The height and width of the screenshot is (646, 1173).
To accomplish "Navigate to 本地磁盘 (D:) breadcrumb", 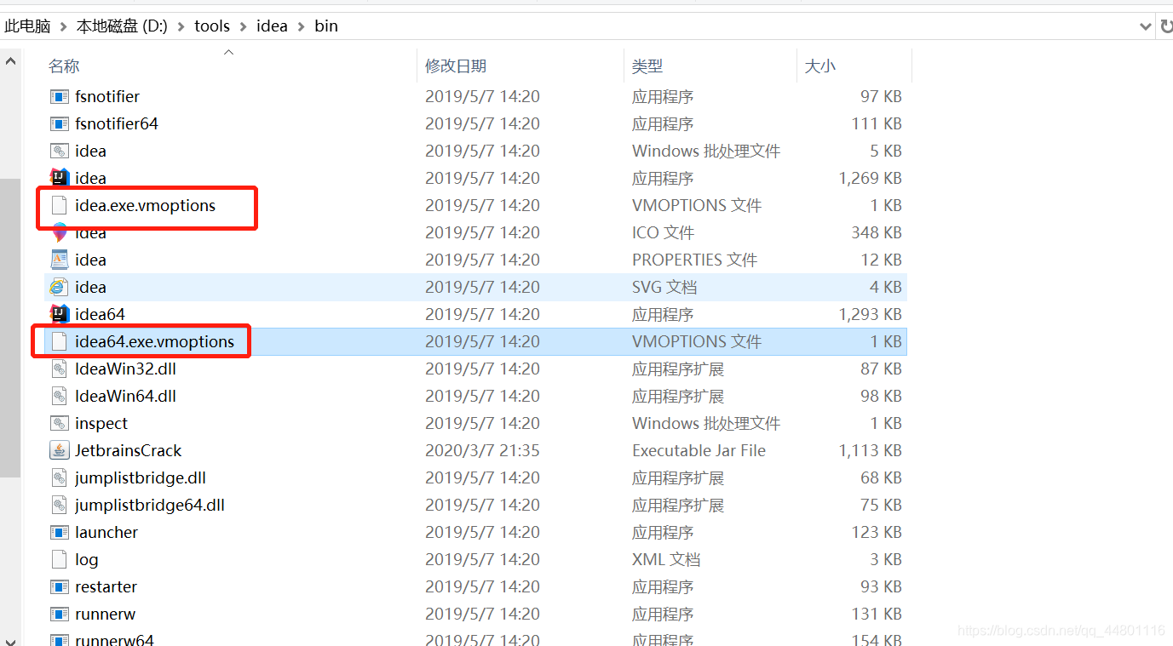I will pyautogui.click(x=122, y=26).
